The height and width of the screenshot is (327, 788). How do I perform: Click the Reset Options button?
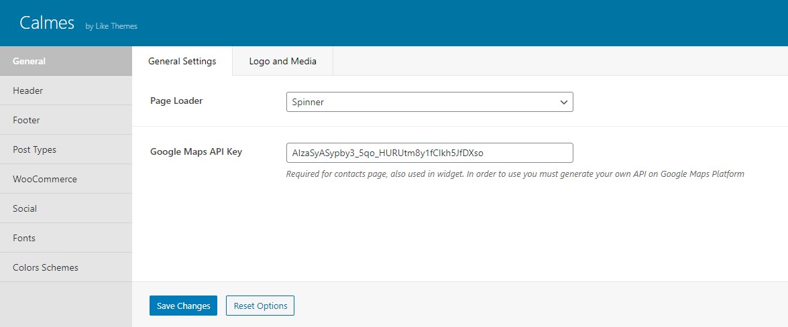point(260,306)
